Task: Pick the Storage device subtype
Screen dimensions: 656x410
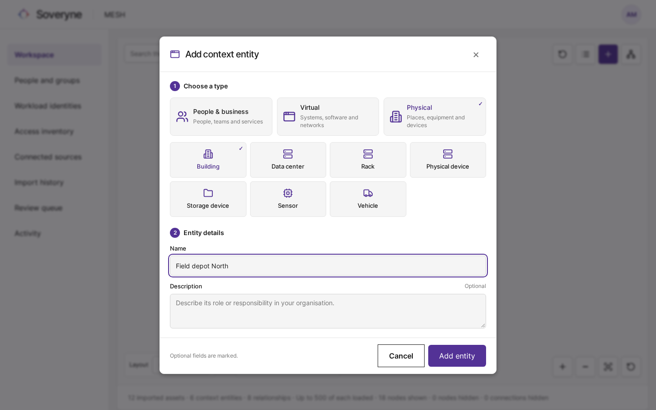Action: 208,199
